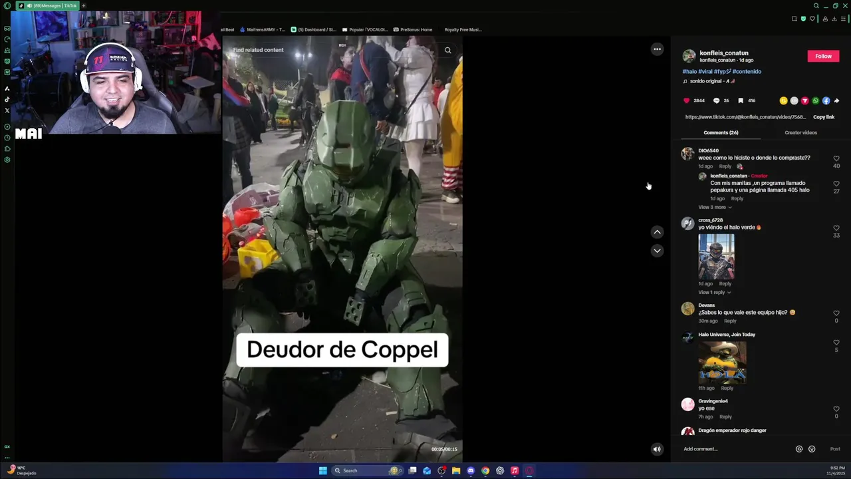
Task: Open File Explorer from the taskbar
Action: [x=456, y=470]
